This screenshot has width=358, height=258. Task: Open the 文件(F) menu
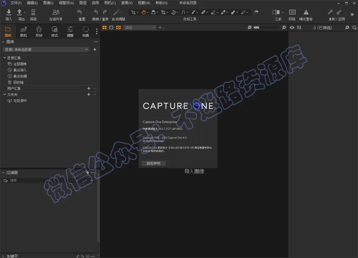[16, 3]
